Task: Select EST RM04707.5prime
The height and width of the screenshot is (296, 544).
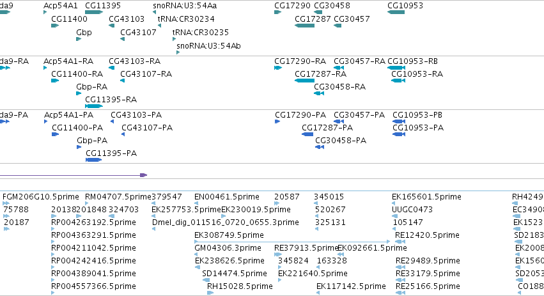Action: 118,197
